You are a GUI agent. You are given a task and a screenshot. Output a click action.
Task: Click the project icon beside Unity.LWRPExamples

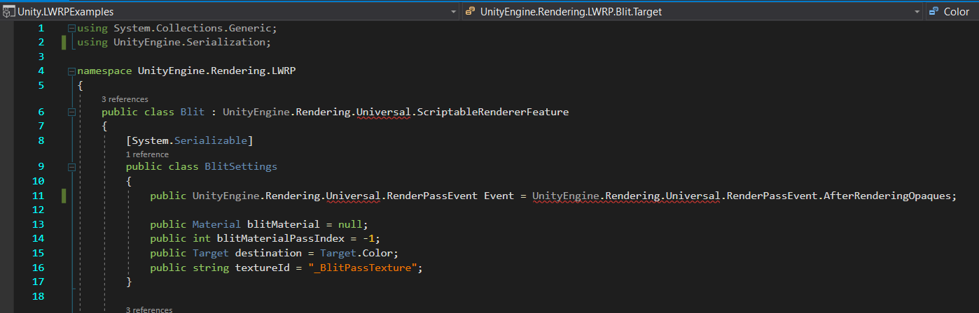pos(8,11)
